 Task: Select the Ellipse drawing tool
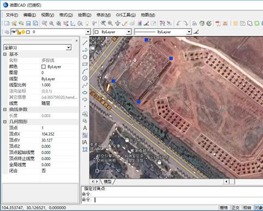(85, 92)
